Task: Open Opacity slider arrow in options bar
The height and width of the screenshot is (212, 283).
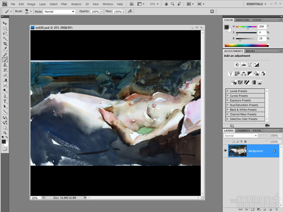Action: (x=101, y=11)
